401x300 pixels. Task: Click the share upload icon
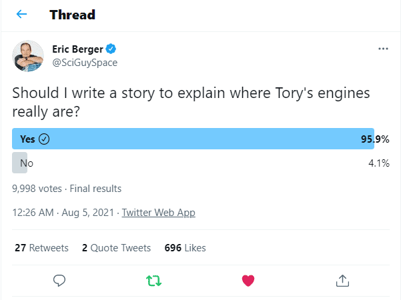(x=342, y=281)
